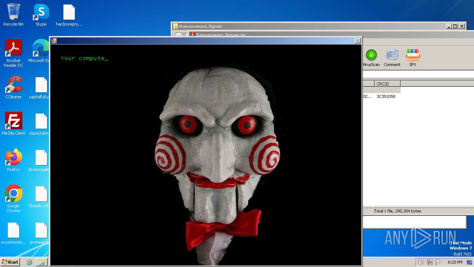Click the WinRAR address path field

418,74
